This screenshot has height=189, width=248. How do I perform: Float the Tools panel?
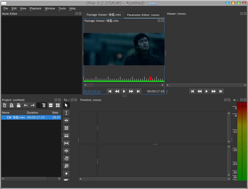[72, 100]
